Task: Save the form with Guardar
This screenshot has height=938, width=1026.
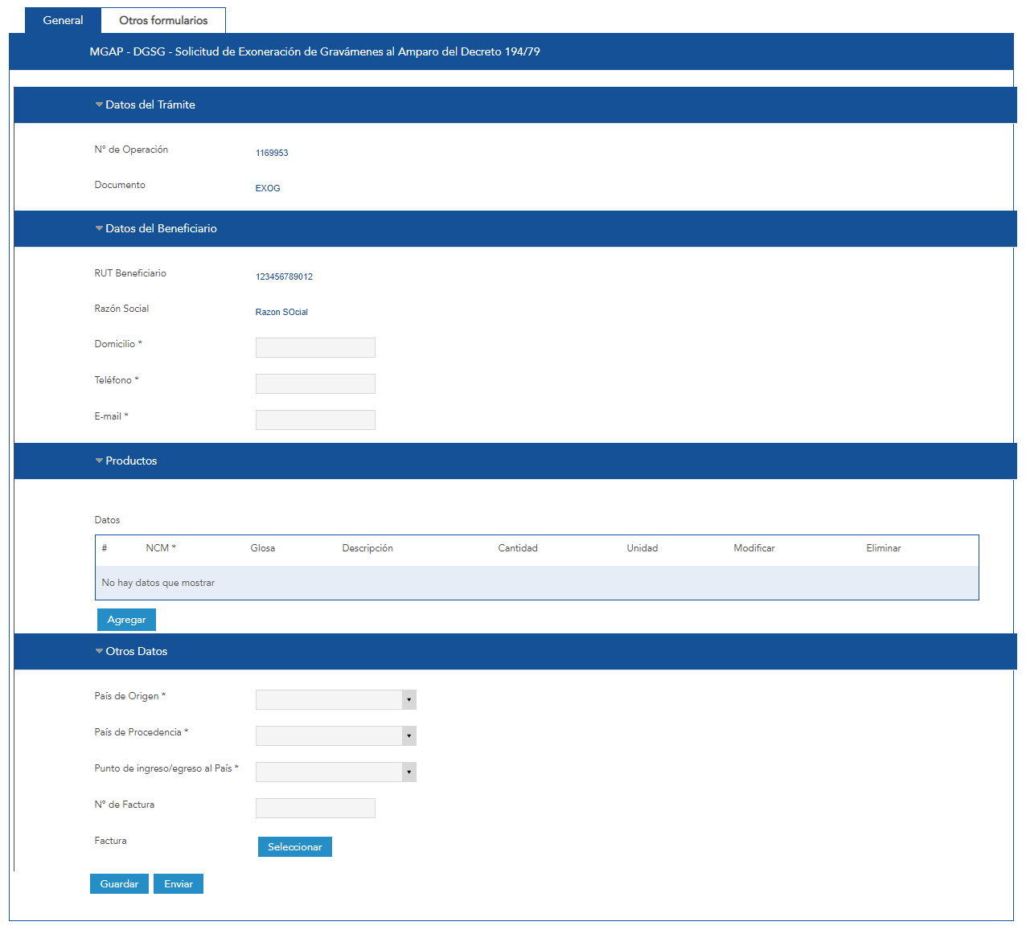Action: point(119,884)
